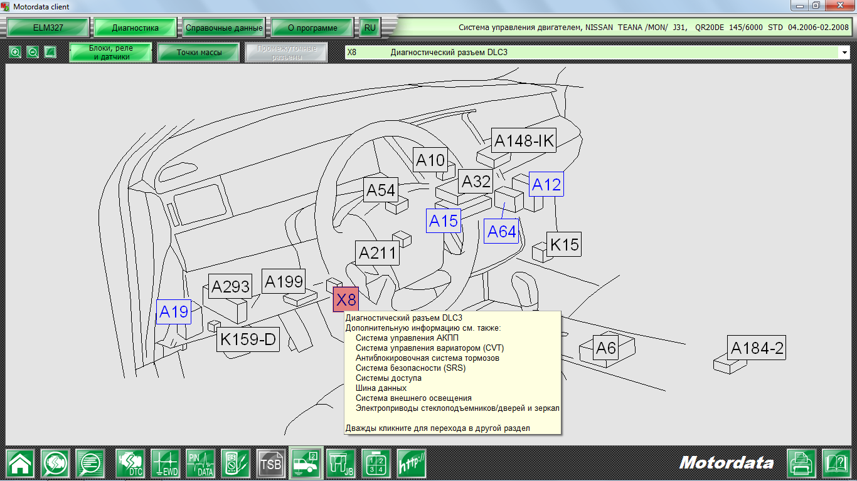Open the Диагностика tab

[x=135, y=28]
